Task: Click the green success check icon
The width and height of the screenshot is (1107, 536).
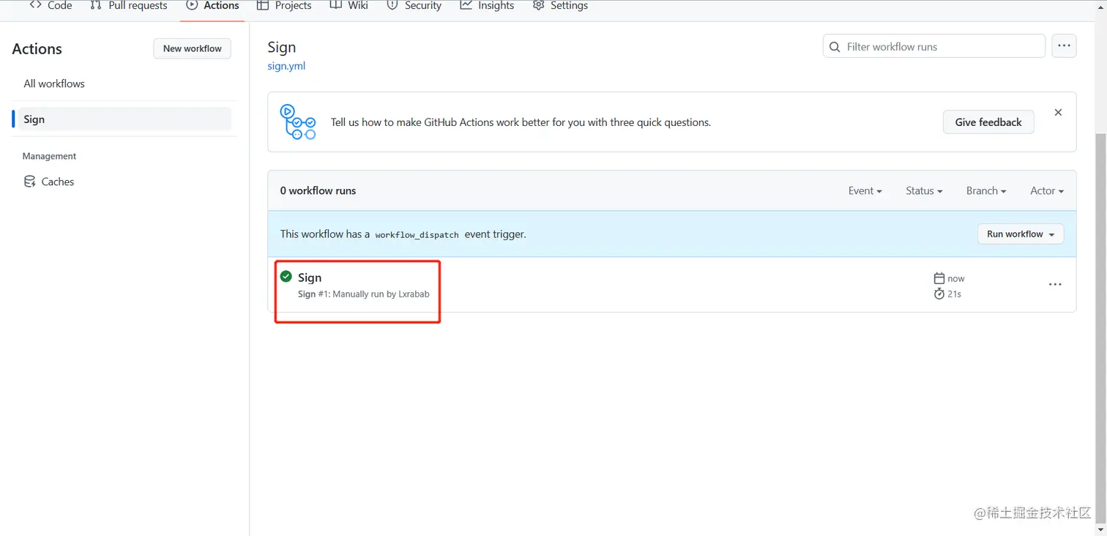Action: click(286, 277)
